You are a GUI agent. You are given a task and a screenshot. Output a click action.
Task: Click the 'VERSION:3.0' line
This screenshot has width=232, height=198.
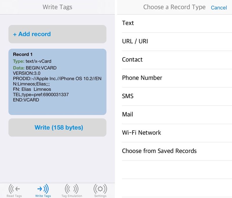[x=27, y=73]
